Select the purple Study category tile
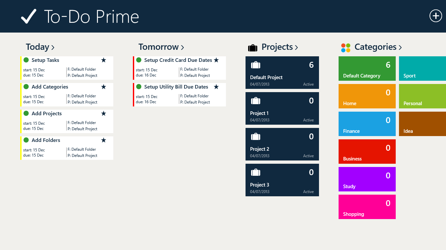Image resolution: width=446 pixels, height=250 pixels. pyautogui.click(x=367, y=179)
